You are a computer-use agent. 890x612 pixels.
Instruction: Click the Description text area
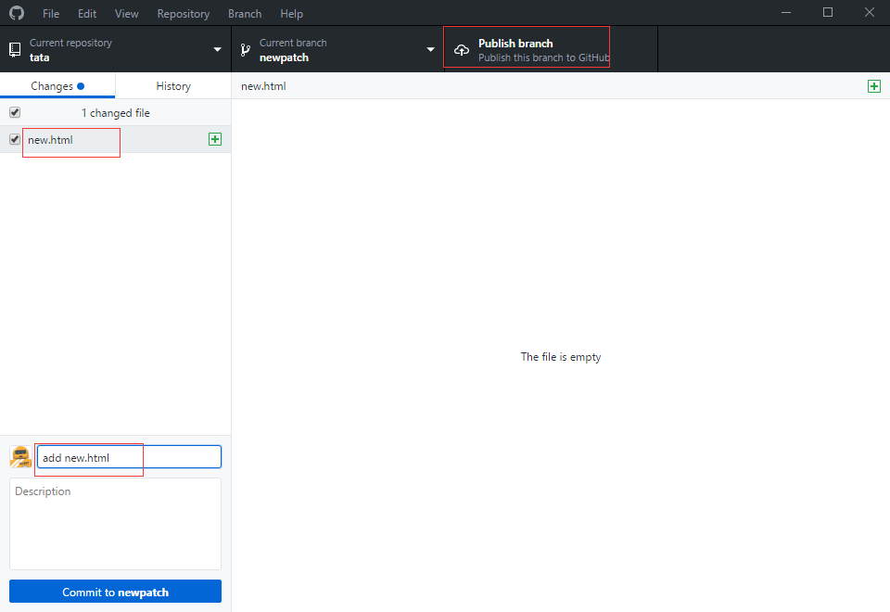pyautogui.click(x=115, y=523)
